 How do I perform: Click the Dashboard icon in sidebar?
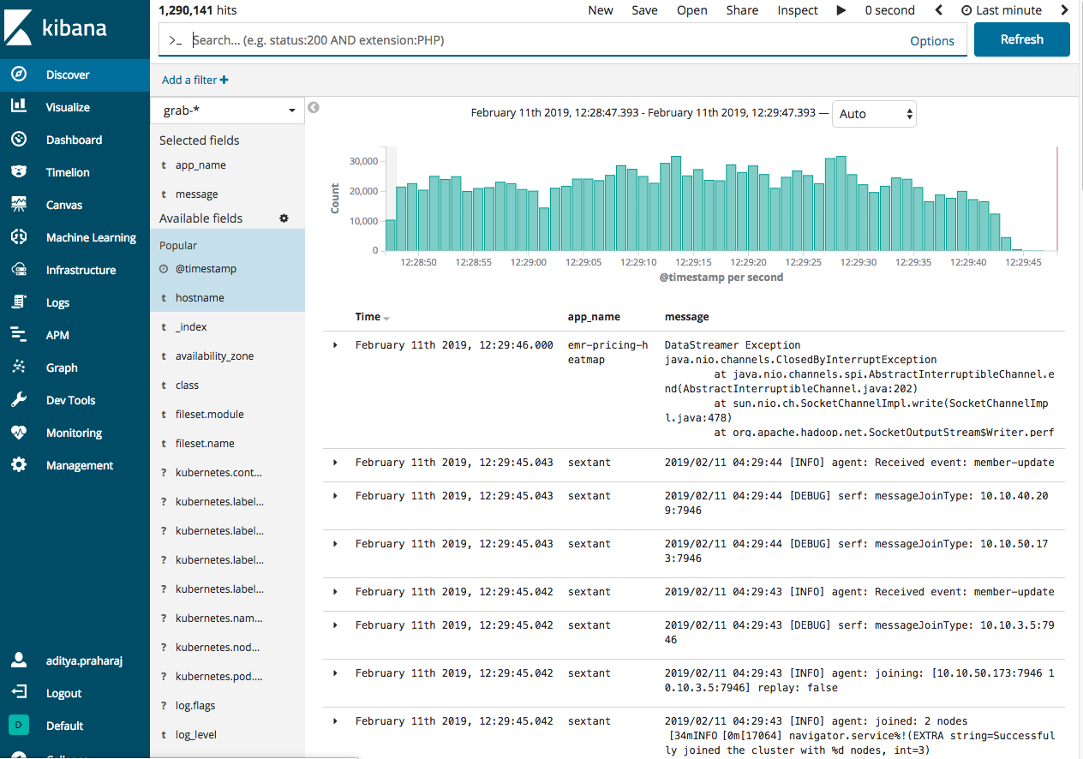pyautogui.click(x=19, y=140)
